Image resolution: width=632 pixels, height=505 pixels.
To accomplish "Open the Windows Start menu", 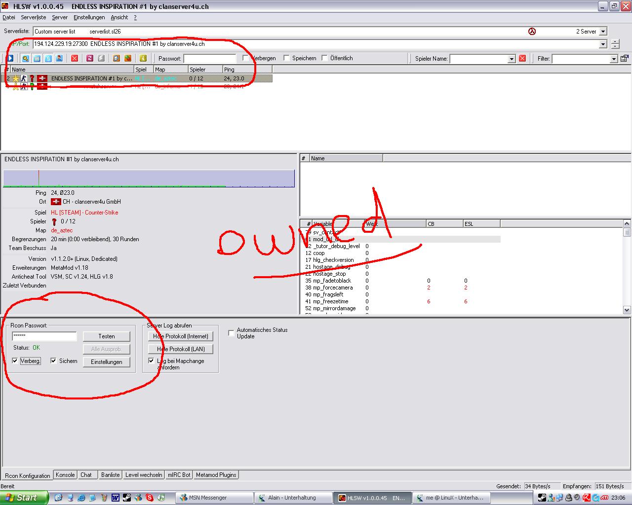I will [x=24, y=498].
